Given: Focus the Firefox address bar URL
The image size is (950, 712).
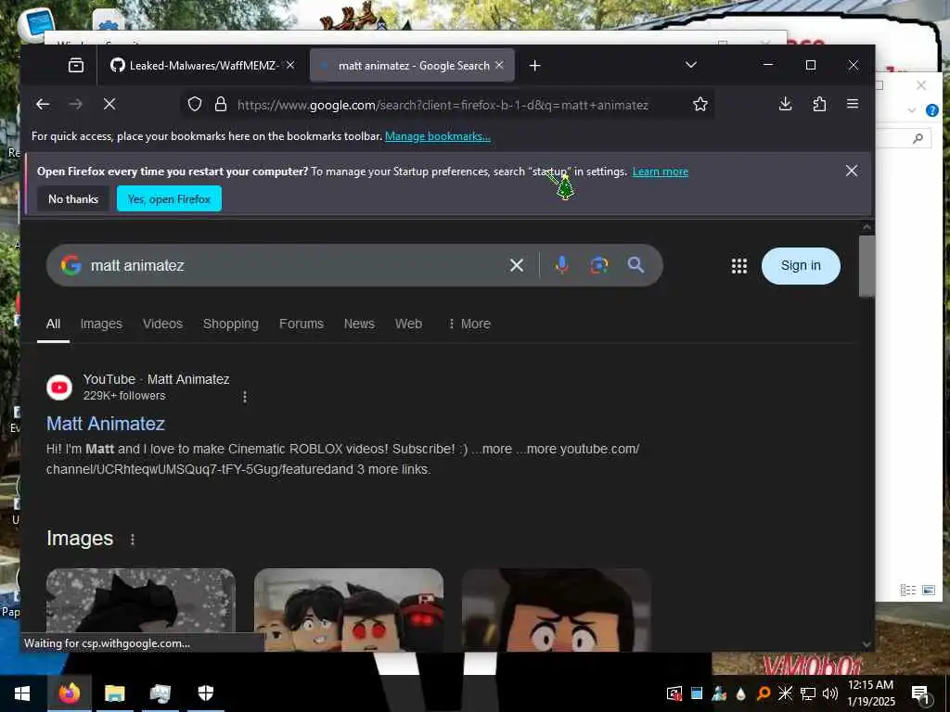Looking at the screenshot, I should (443, 105).
